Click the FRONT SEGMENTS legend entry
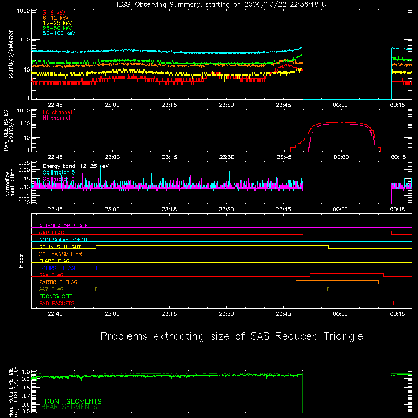The image size is (418, 418). point(72,401)
